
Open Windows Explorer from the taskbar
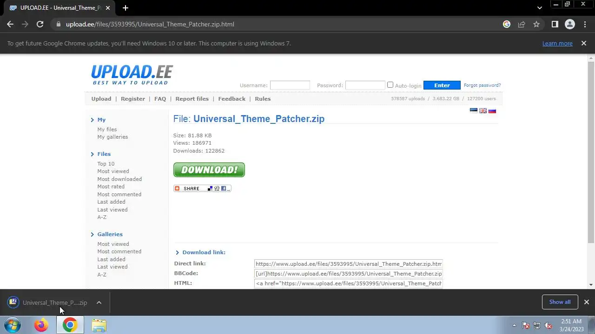(x=99, y=325)
